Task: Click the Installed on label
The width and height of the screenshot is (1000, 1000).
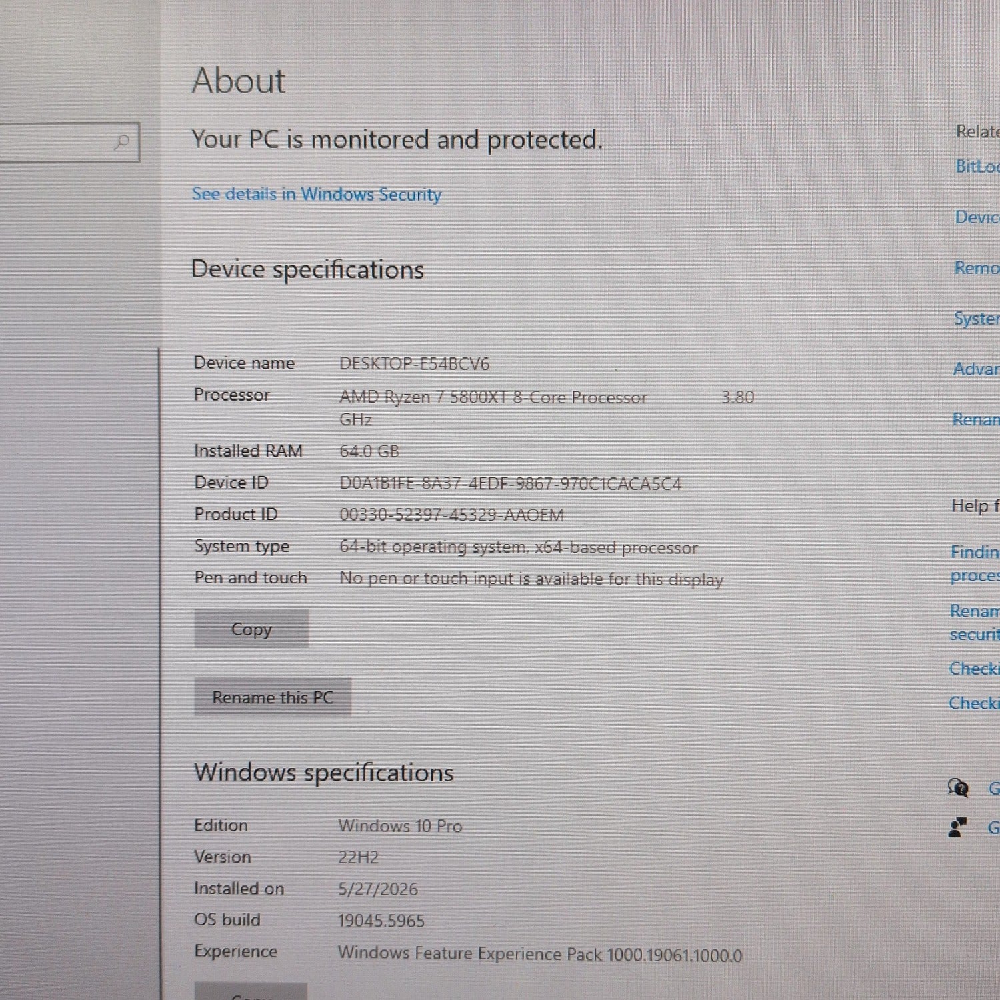Action: [x=239, y=889]
